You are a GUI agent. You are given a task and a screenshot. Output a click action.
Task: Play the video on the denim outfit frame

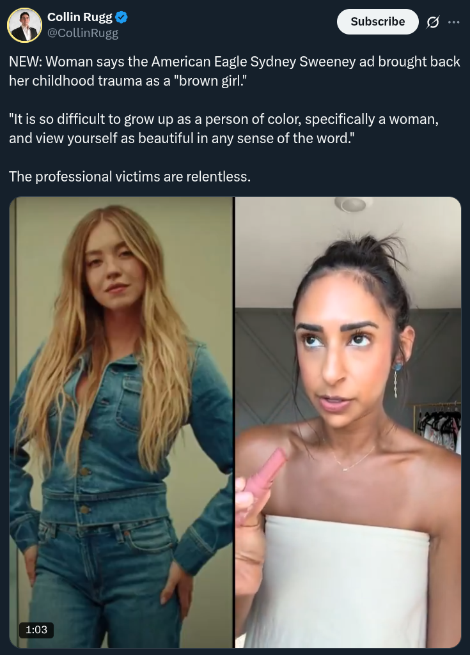[121, 422]
